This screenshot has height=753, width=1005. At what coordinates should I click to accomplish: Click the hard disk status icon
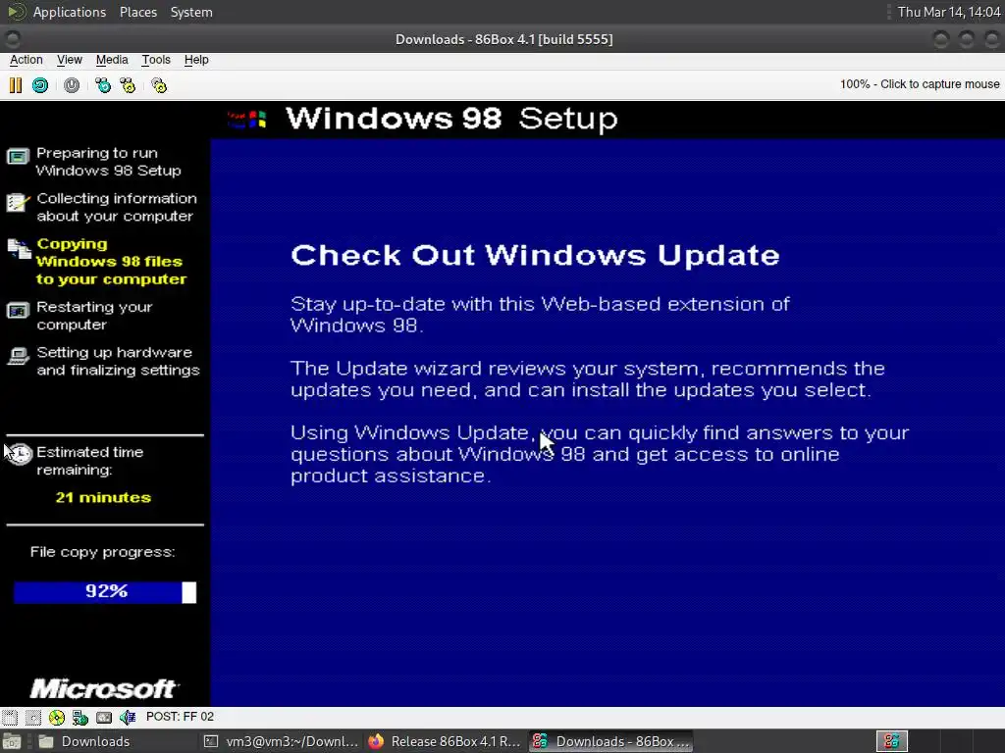point(104,717)
